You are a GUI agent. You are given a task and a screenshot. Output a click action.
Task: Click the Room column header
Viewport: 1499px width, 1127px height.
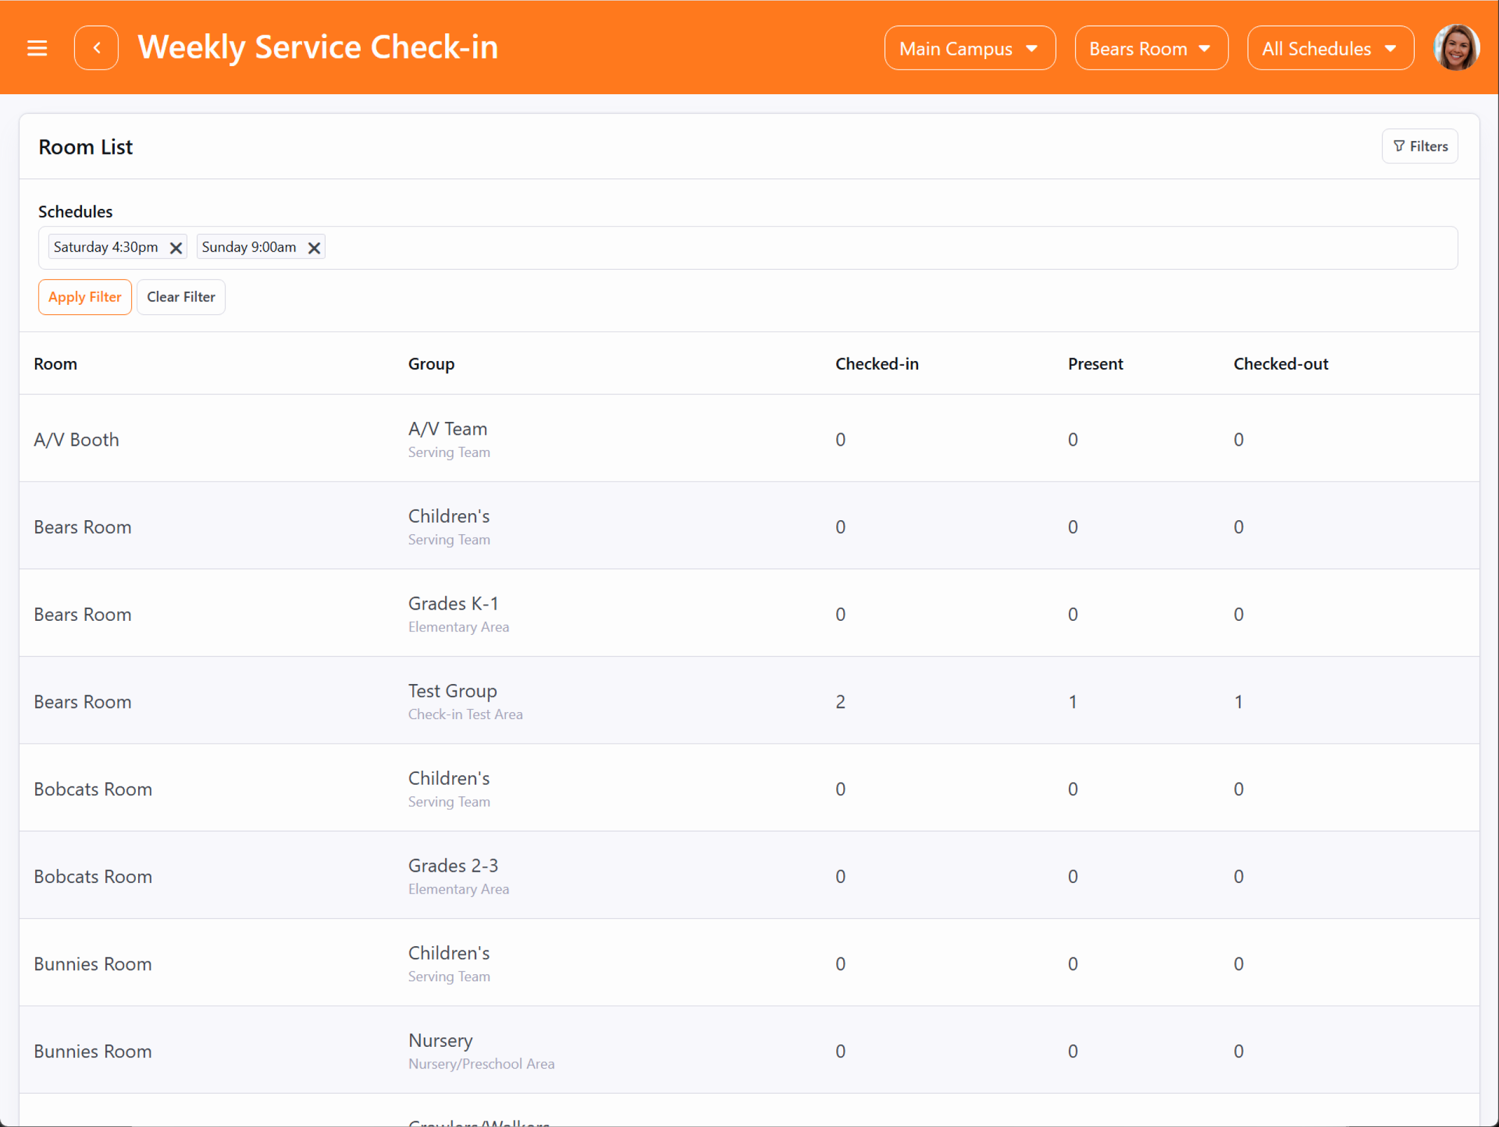[x=56, y=364]
